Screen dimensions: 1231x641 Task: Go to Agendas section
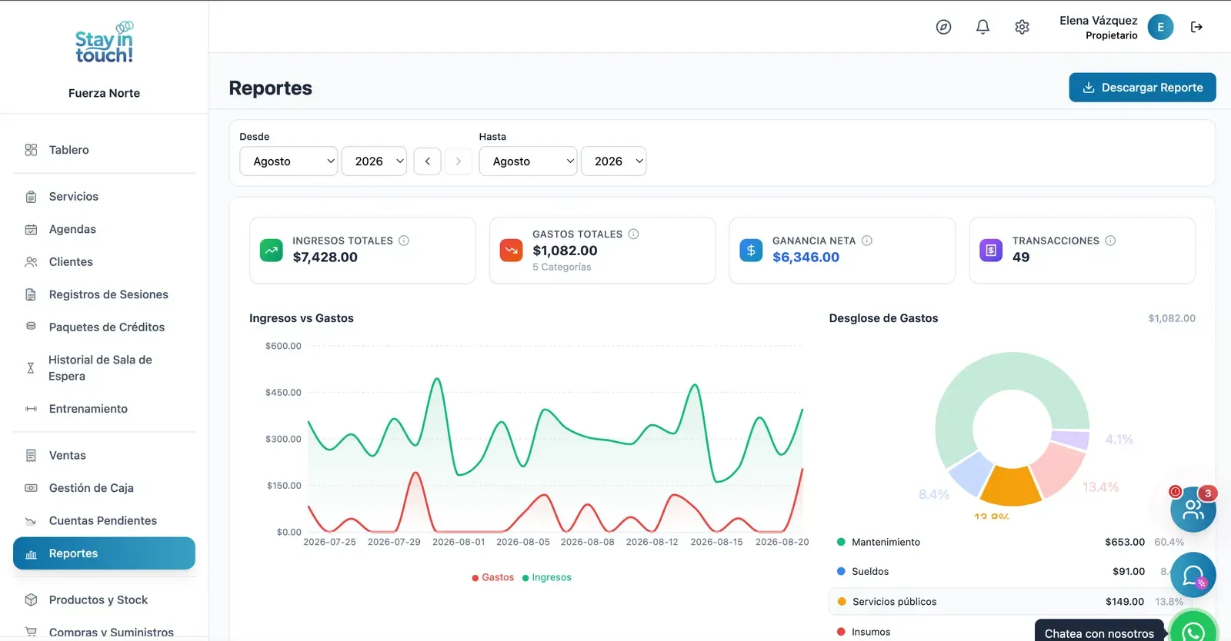click(x=104, y=229)
